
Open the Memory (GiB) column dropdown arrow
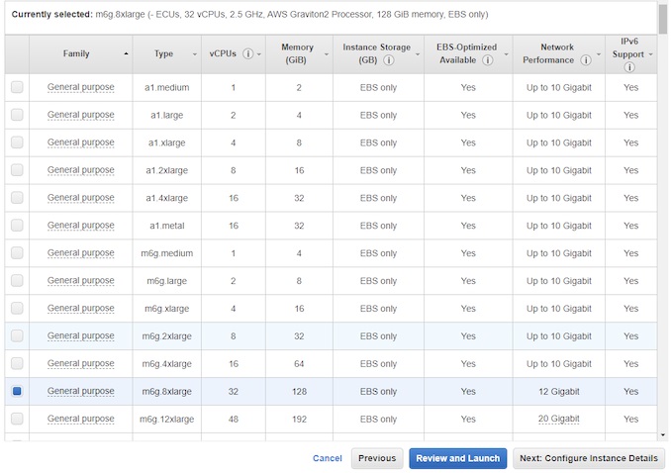point(328,53)
